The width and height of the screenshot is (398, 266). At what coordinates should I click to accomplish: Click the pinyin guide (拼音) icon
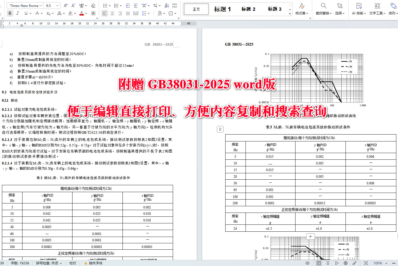(81, 5)
